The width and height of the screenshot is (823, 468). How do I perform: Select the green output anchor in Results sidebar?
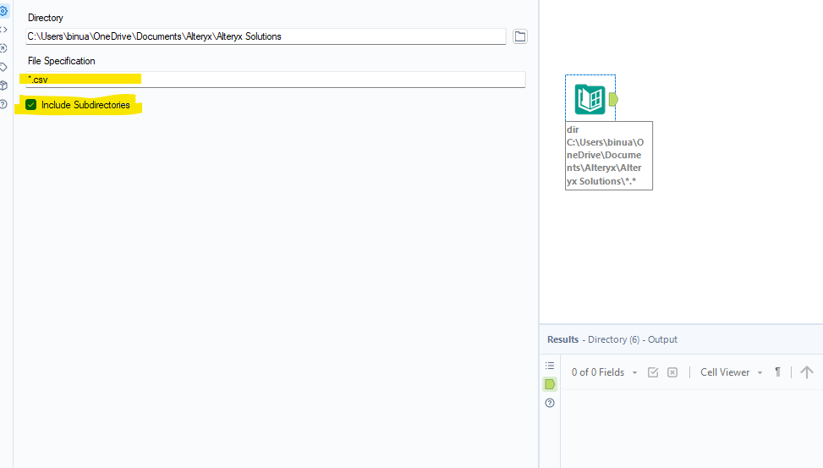click(550, 384)
